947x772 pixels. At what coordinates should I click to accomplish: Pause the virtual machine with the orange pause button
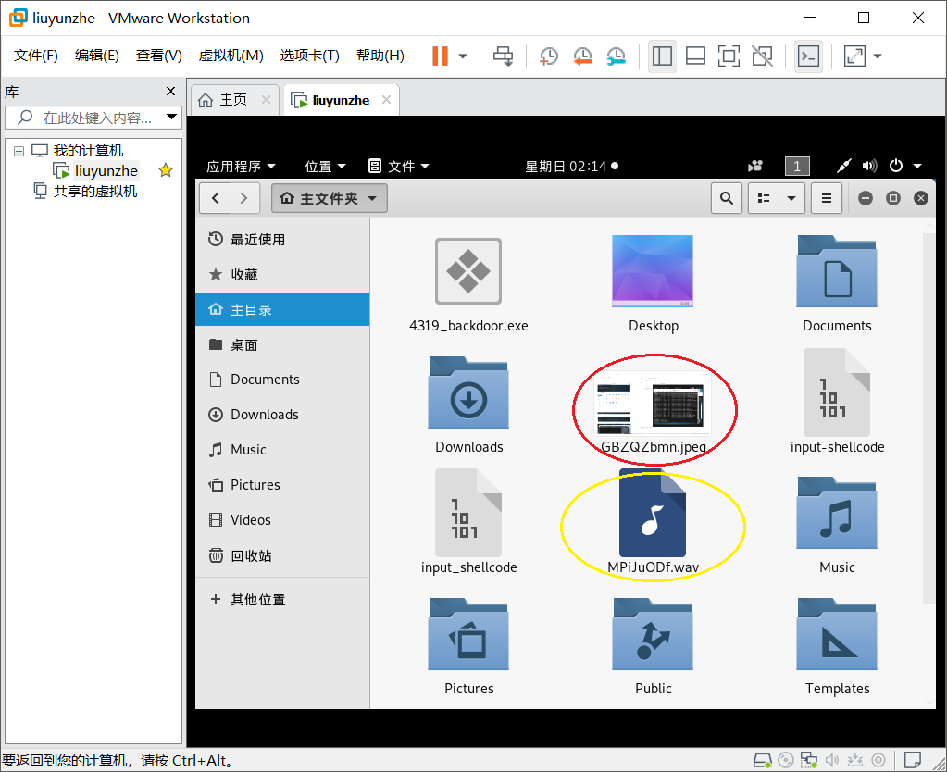(440, 56)
